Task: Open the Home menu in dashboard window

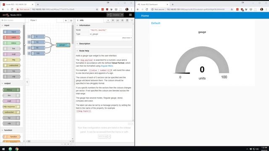Action: click(145, 16)
